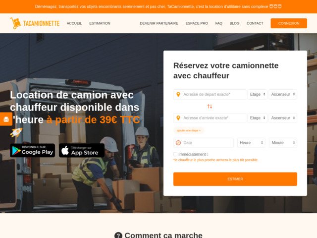Click the question mark icon by Comment ça marche
This screenshot has height=238, width=317.
[118, 236]
